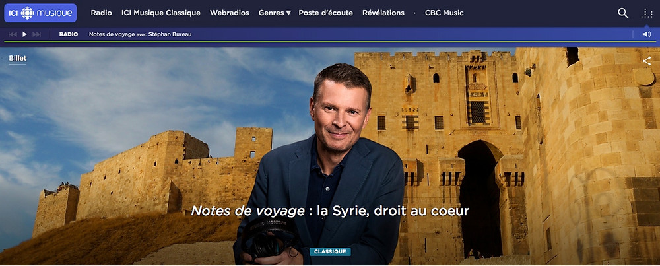Skip to next track in player
Viewport: 660px width, 266px height.
pos(36,34)
